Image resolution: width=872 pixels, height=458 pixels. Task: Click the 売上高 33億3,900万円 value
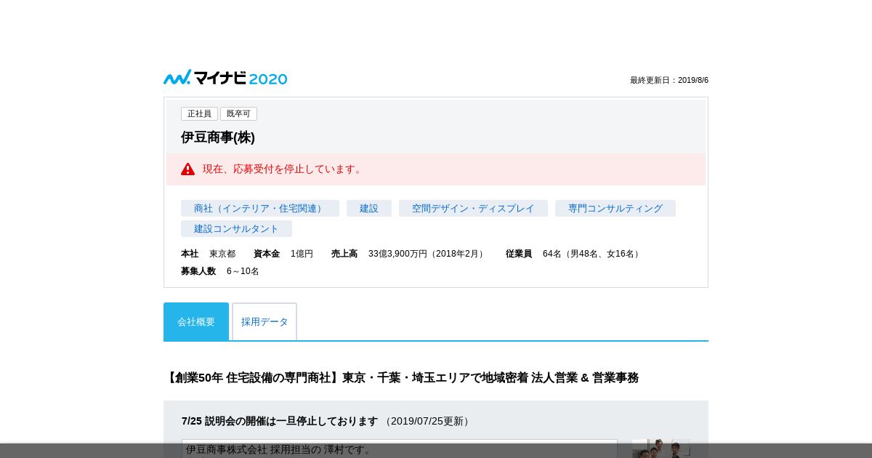click(427, 254)
